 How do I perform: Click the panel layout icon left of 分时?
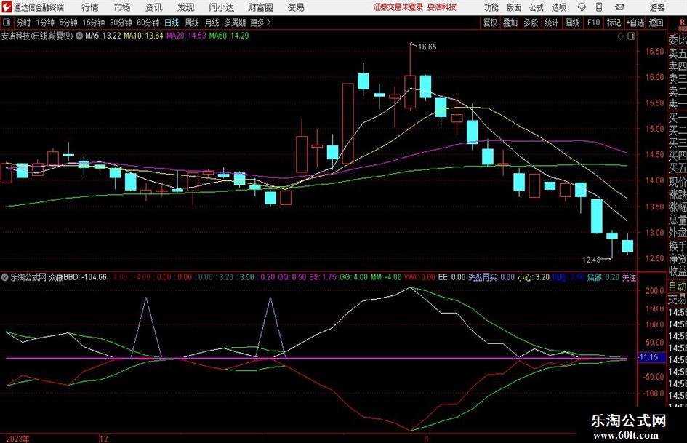point(7,23)
